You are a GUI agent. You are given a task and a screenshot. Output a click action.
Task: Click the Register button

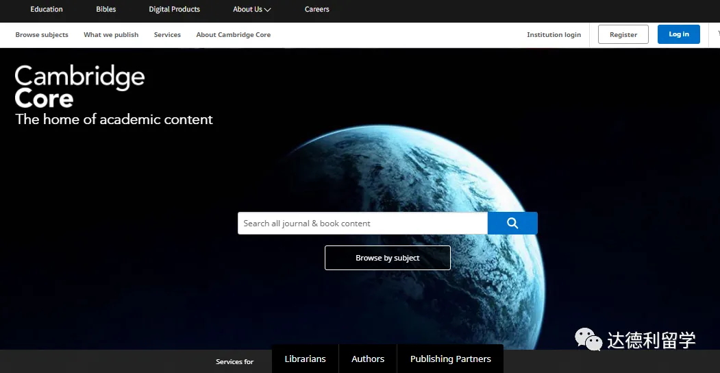[x=623, y=34]
